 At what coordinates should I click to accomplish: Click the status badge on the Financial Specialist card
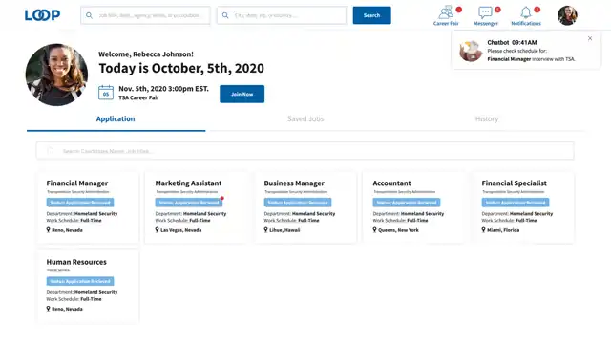(x=516, y=203)
